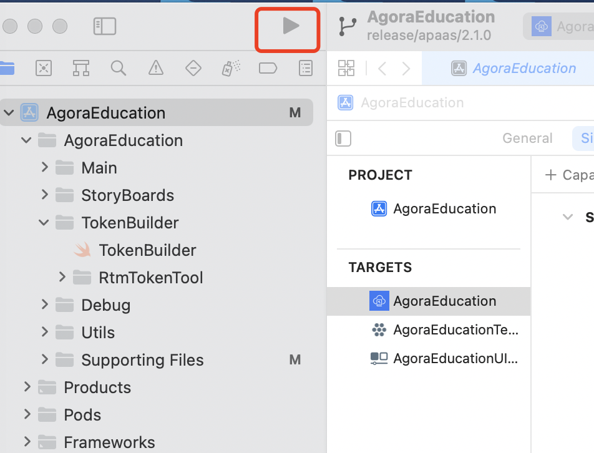Run the AgoraEducation project with the play button

(x=291, y=26)
